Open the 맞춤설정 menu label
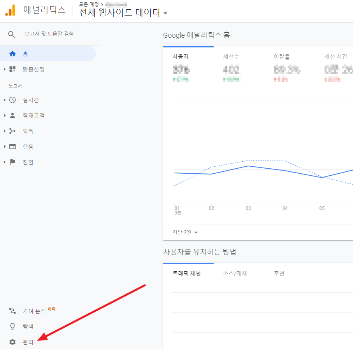This screenshot has height=349, width=353. (x=33, y=69)
